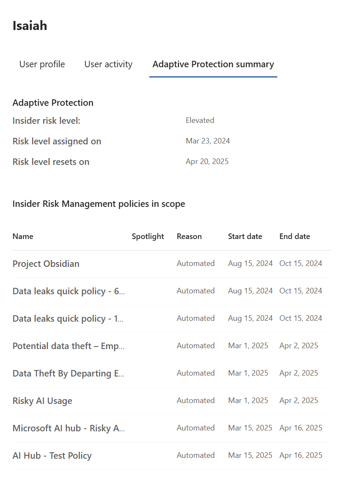This screenshot has width=344, height=481.
Task: Open Data leaks quick policy - 1 row
Action: [x=68, y=319]
